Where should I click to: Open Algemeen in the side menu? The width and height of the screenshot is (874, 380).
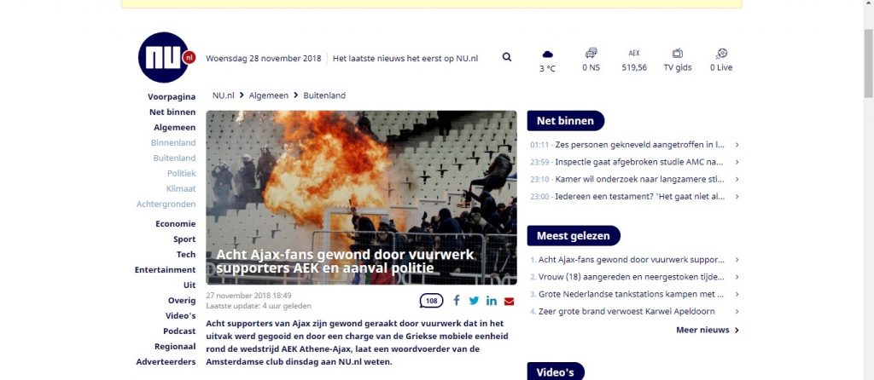[174, 128]
